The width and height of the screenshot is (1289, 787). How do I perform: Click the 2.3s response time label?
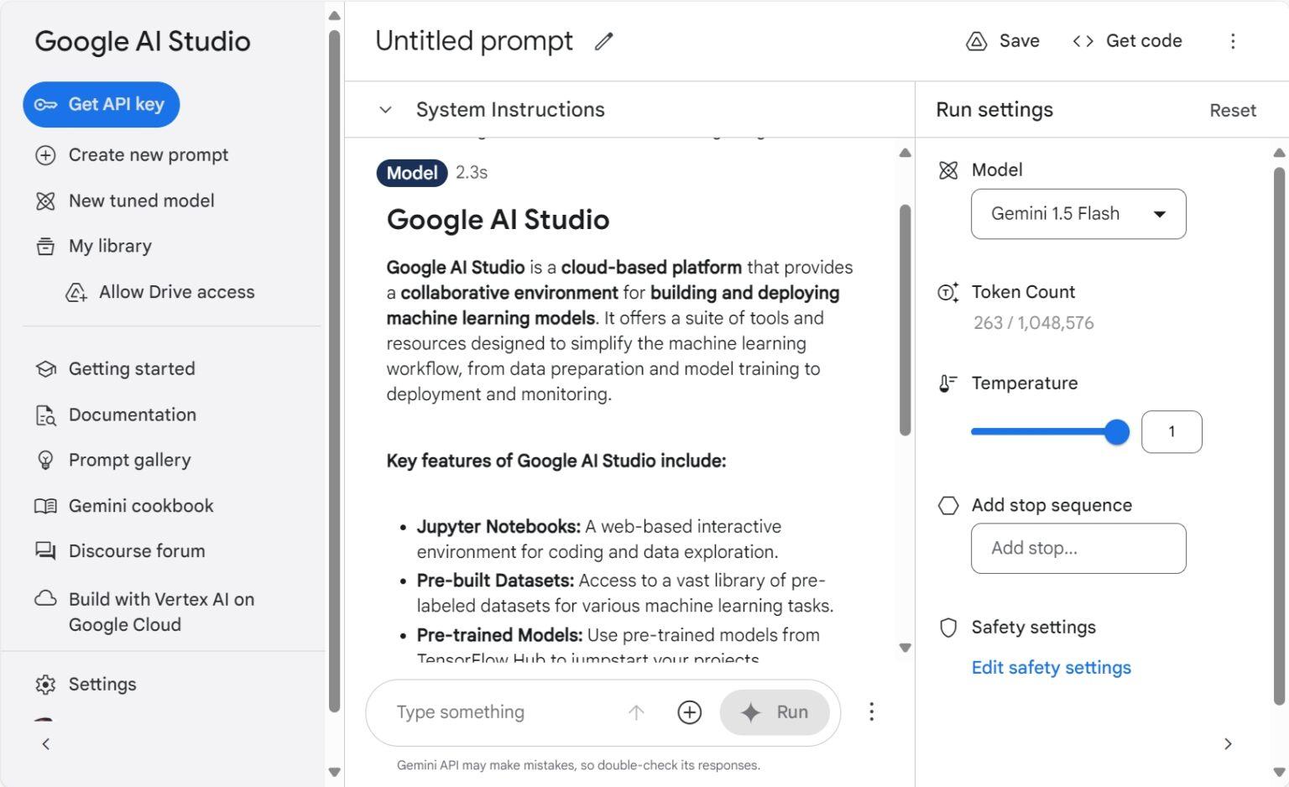tap(472, 173)
